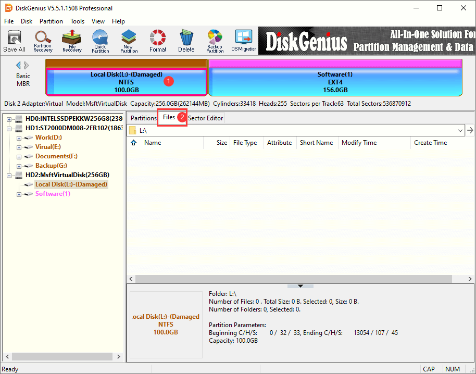Click file list scroll left arrow
The image size is (476, 374).
(131, 279)
